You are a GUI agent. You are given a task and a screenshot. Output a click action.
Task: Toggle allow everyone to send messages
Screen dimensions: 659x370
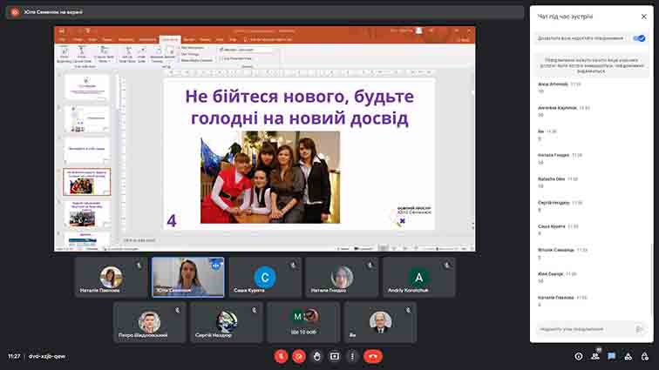pyautogui.click(x=639, y=38)
